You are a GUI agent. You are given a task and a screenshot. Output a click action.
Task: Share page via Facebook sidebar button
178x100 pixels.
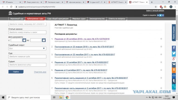coord(174,48)
